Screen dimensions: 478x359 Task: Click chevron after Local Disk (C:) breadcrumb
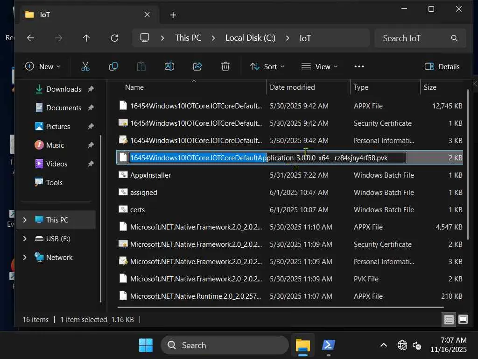point(288,38)
